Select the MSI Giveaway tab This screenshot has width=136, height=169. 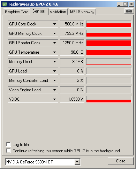click(82, 12)
